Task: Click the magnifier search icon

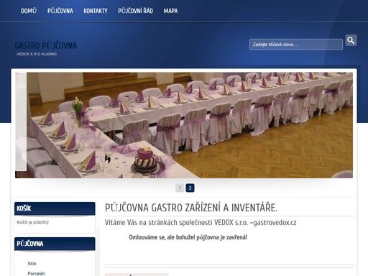Action: click(351, 40)
